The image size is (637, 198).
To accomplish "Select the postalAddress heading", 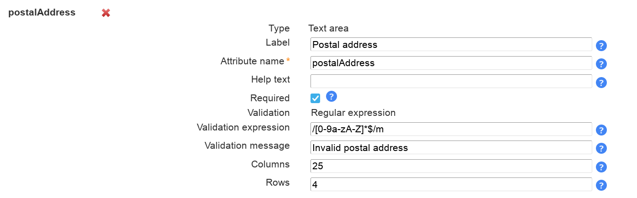I will coord(42,13).
